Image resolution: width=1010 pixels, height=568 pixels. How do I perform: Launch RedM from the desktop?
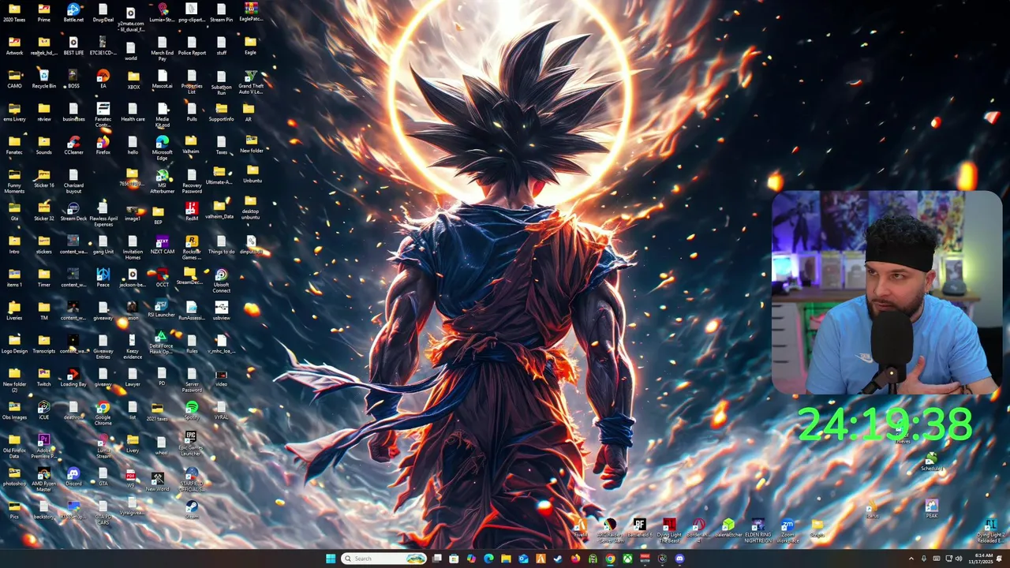coord(192,211)
